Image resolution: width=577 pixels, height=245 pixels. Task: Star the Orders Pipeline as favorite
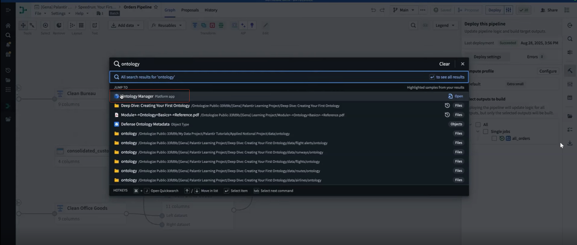[x=155, y=7]
